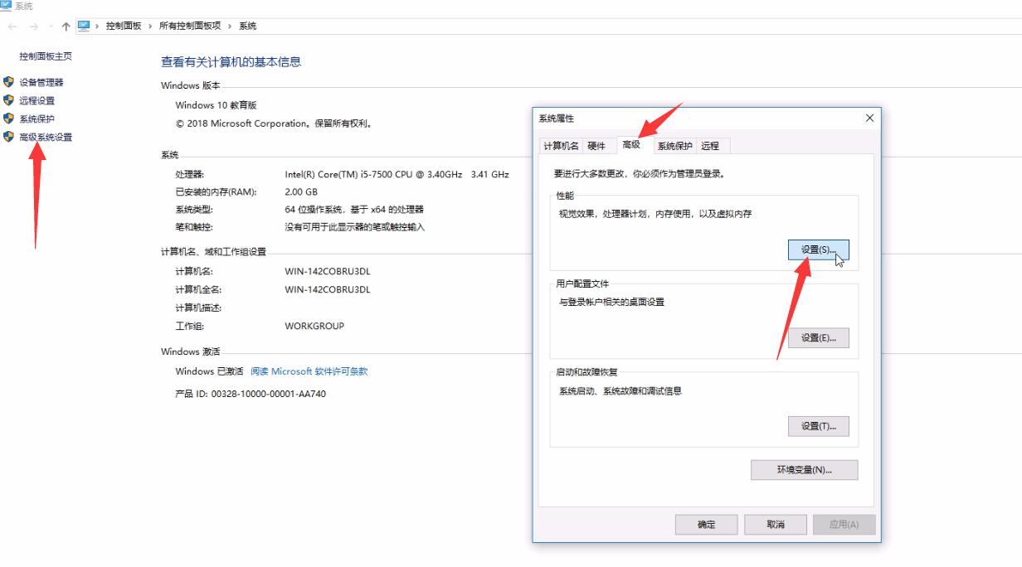Open recent locations dropdown arrow
The width and height of the screenshot is (1022, 567).
pos(50,27)
